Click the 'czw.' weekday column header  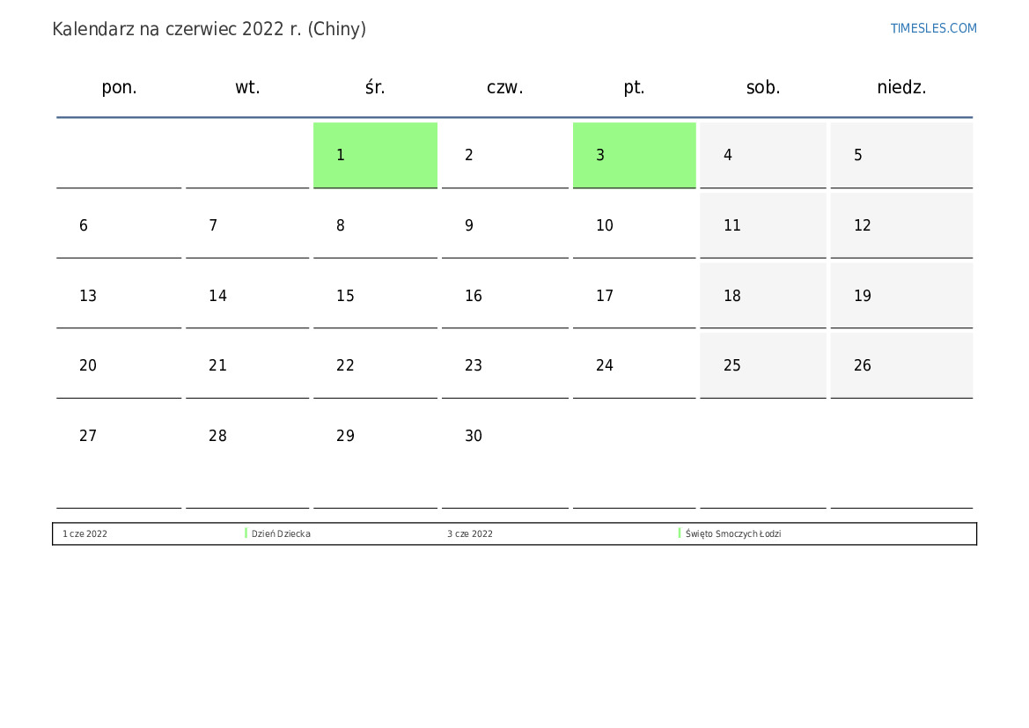coord(504,87)
